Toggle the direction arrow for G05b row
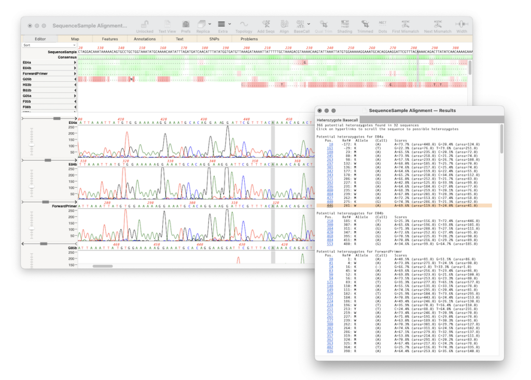Viewport: 531px width, 380px height. coord(75,79)
